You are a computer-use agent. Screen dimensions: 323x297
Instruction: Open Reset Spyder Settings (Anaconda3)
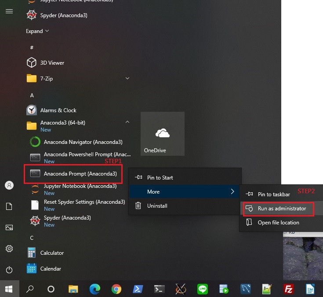[x=77, y=205]
